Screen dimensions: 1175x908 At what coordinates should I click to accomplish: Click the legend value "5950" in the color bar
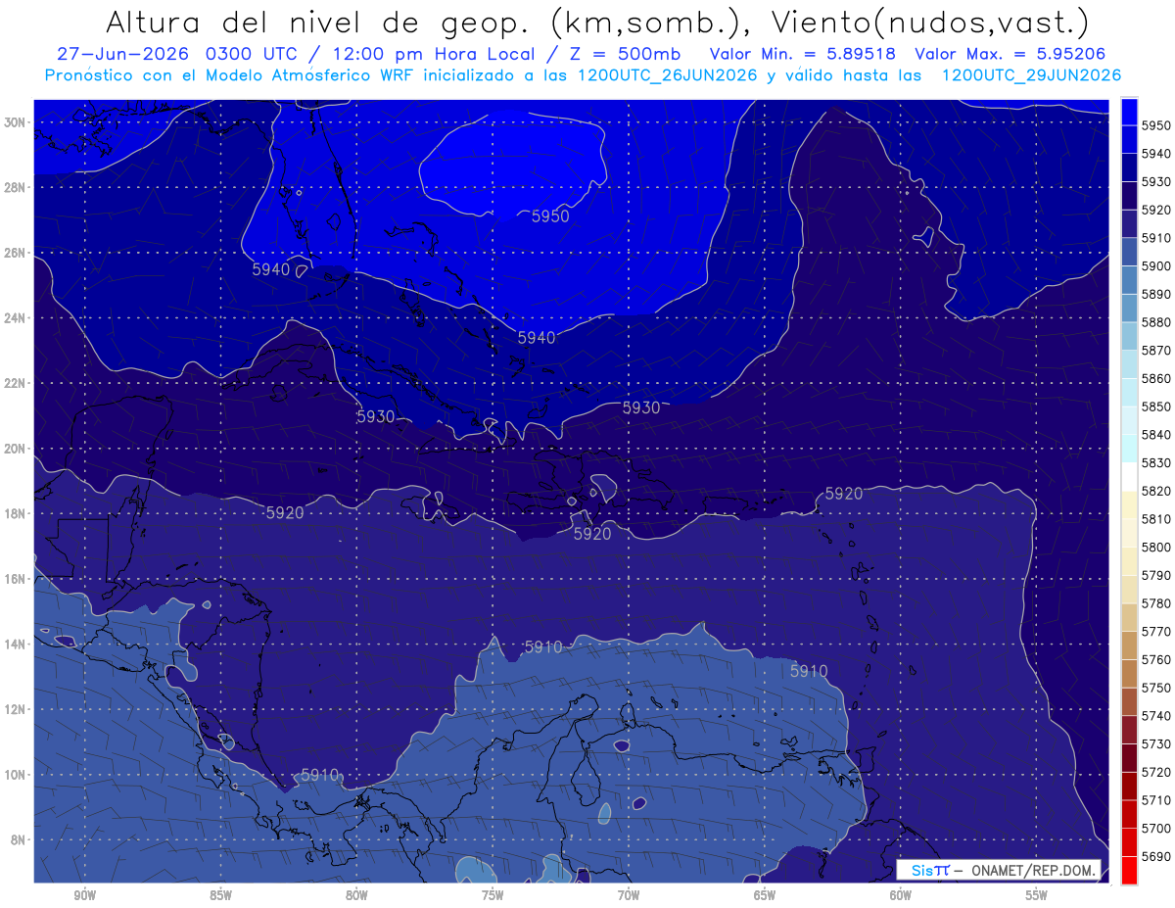[x=1157, y=125]
